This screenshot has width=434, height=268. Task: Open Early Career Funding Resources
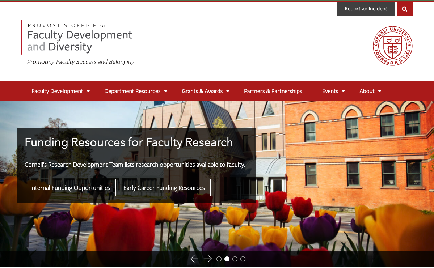tap(164, 187)
